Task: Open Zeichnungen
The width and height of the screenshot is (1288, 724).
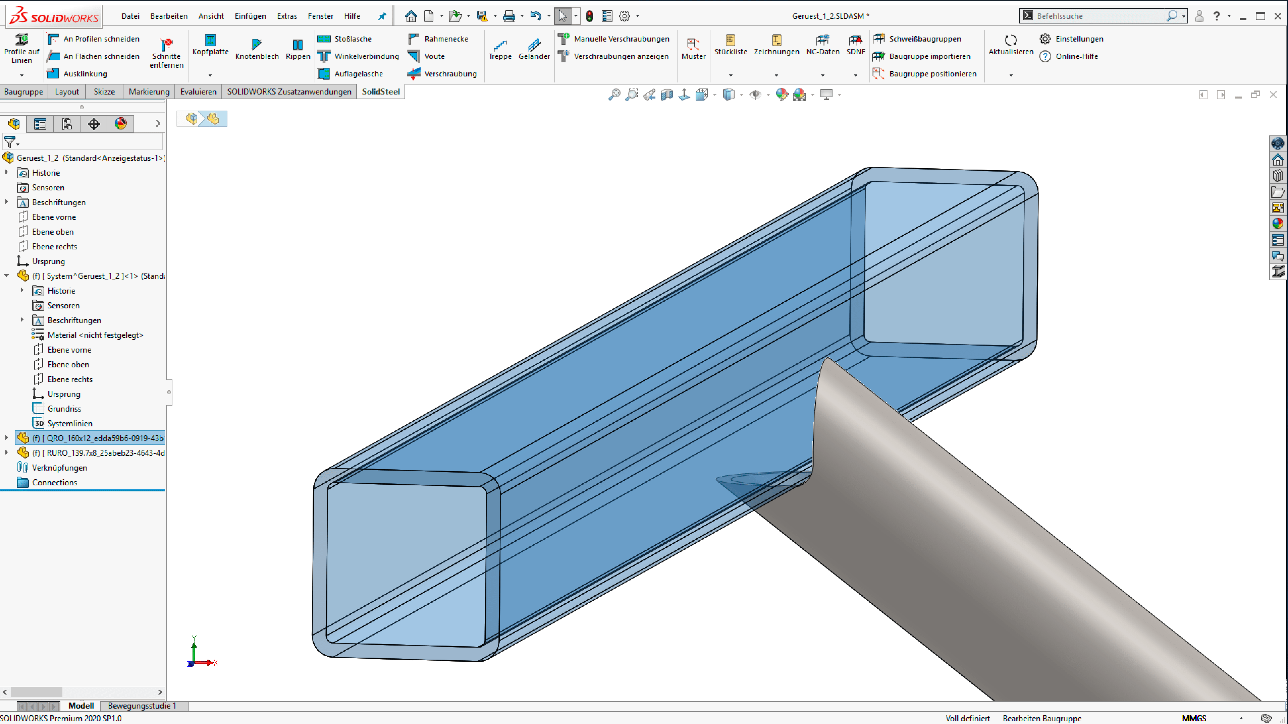Action: tap(776, 45)
